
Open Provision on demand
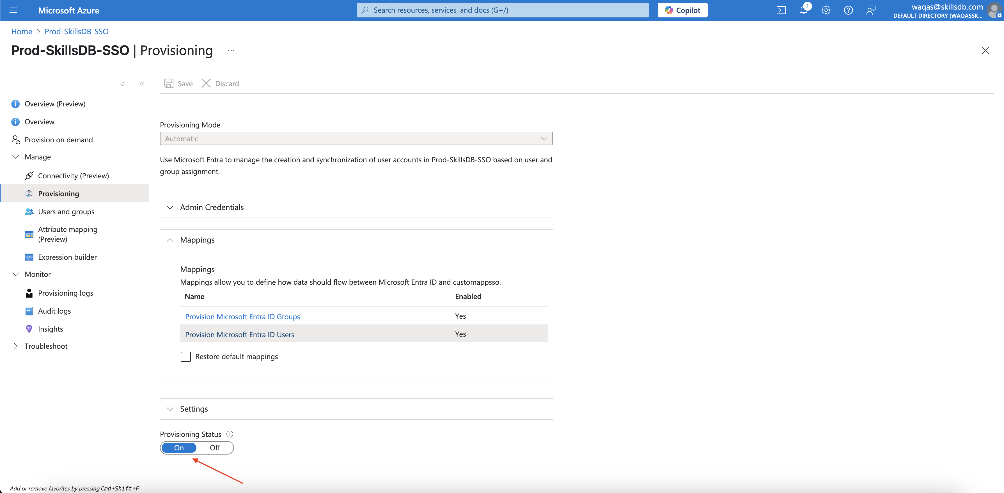(58, 140)
